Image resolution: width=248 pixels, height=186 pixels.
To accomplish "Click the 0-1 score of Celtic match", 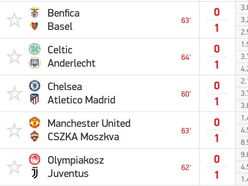I will (x=217, y=57).
